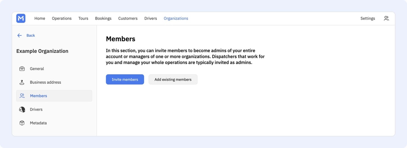Click the blue M app logo
This screenshot has height=148, width=407.
click(21, 18)
